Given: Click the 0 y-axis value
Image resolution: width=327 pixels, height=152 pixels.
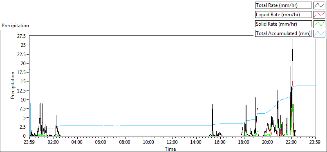Looking at the screenshot, I should (25, 136).
